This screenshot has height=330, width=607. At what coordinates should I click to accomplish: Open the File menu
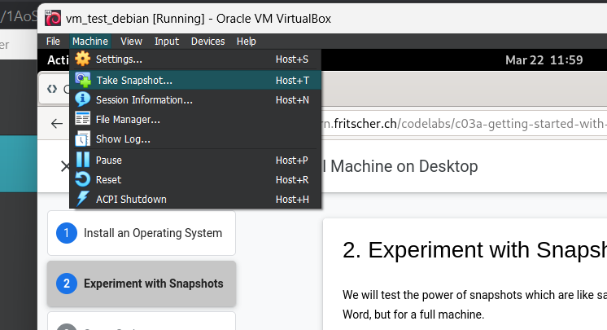(x=53, y=42)
